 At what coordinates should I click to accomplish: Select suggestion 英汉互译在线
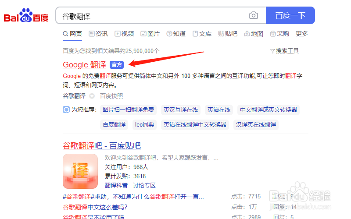click(181, 110)
